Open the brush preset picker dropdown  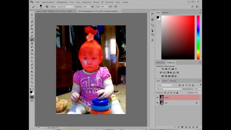coord(43,6)
